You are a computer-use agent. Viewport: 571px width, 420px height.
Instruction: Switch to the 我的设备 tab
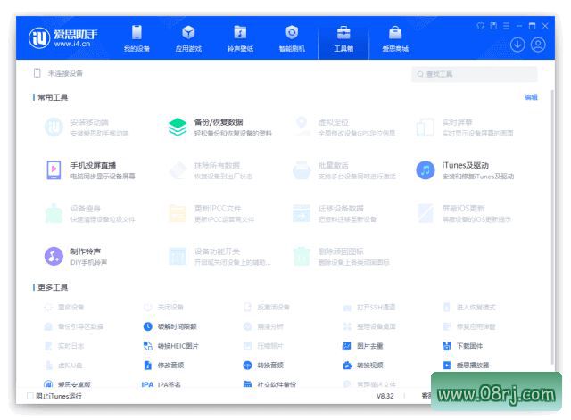[x=137, y=39]
